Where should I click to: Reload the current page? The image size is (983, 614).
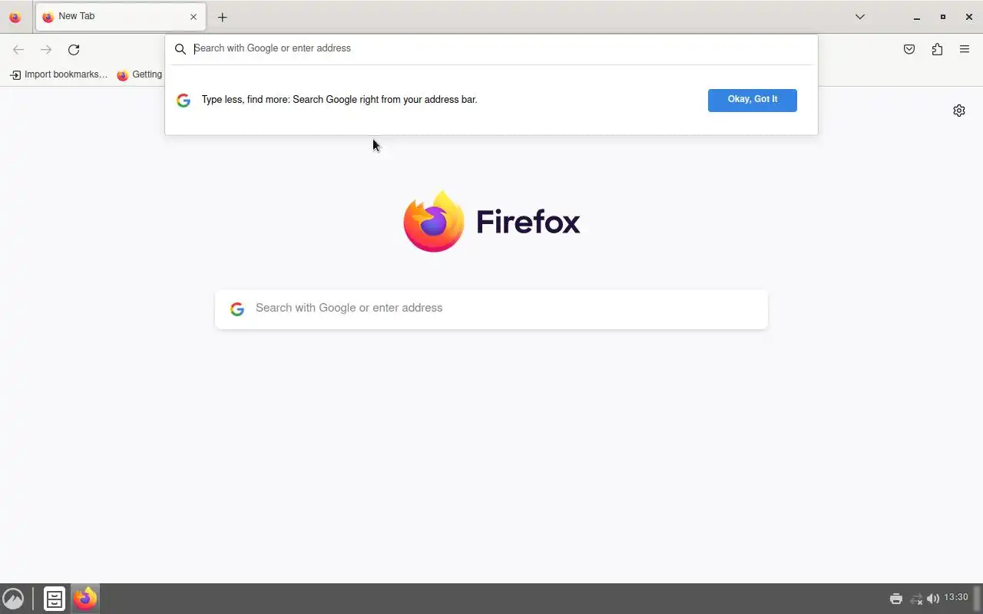[74, 50]
